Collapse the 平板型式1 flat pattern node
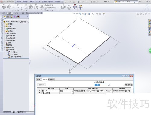Image resolution: width=151 pixels, height=115 pixels. coord(5,50)
